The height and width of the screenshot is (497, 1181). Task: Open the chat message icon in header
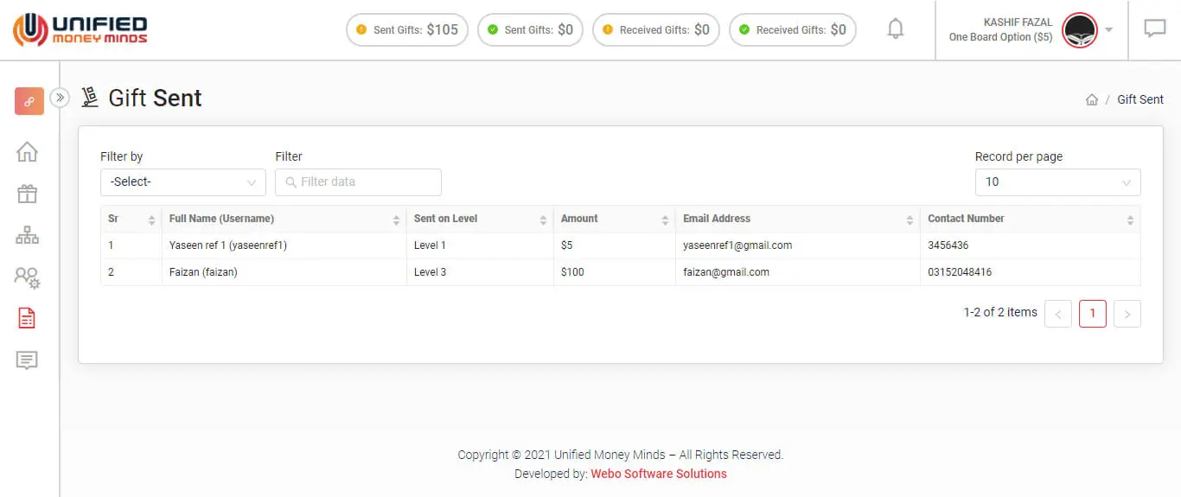pyautogui.click(x=1155, y=29)
